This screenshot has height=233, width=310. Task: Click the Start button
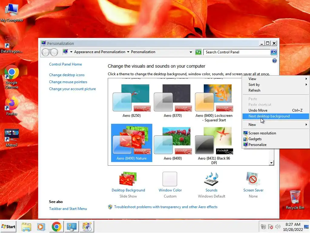click(x=8, y=227)
